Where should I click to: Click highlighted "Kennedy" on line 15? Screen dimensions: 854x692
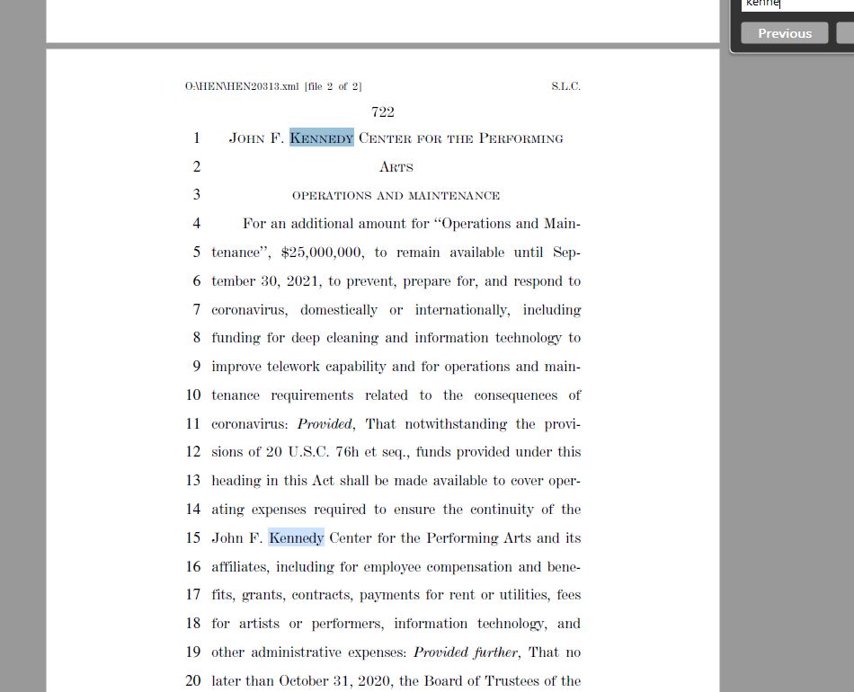(x=296, y=538)
